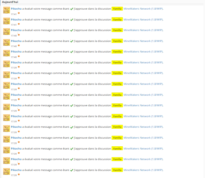Click the green checkmark in the third notification
Image resolution: width=205 pixels, height=178 pixels.
pos(72,30)
